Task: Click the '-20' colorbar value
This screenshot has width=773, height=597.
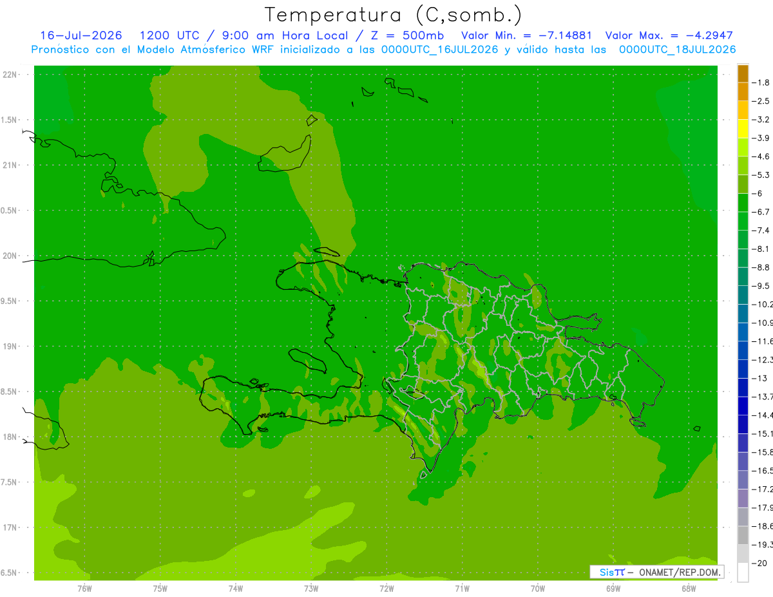Action: [x=759, y=563]
